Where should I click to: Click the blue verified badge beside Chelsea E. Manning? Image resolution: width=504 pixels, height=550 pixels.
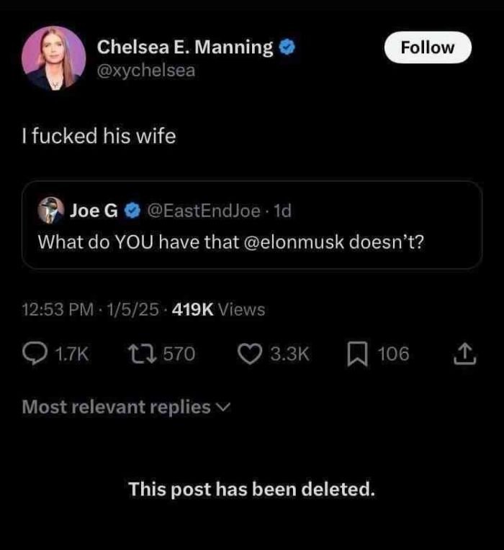[287, 47]
